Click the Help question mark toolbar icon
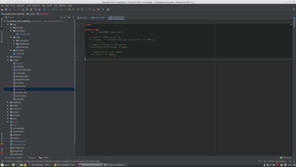The image size is (296, 167). [103, 9]
